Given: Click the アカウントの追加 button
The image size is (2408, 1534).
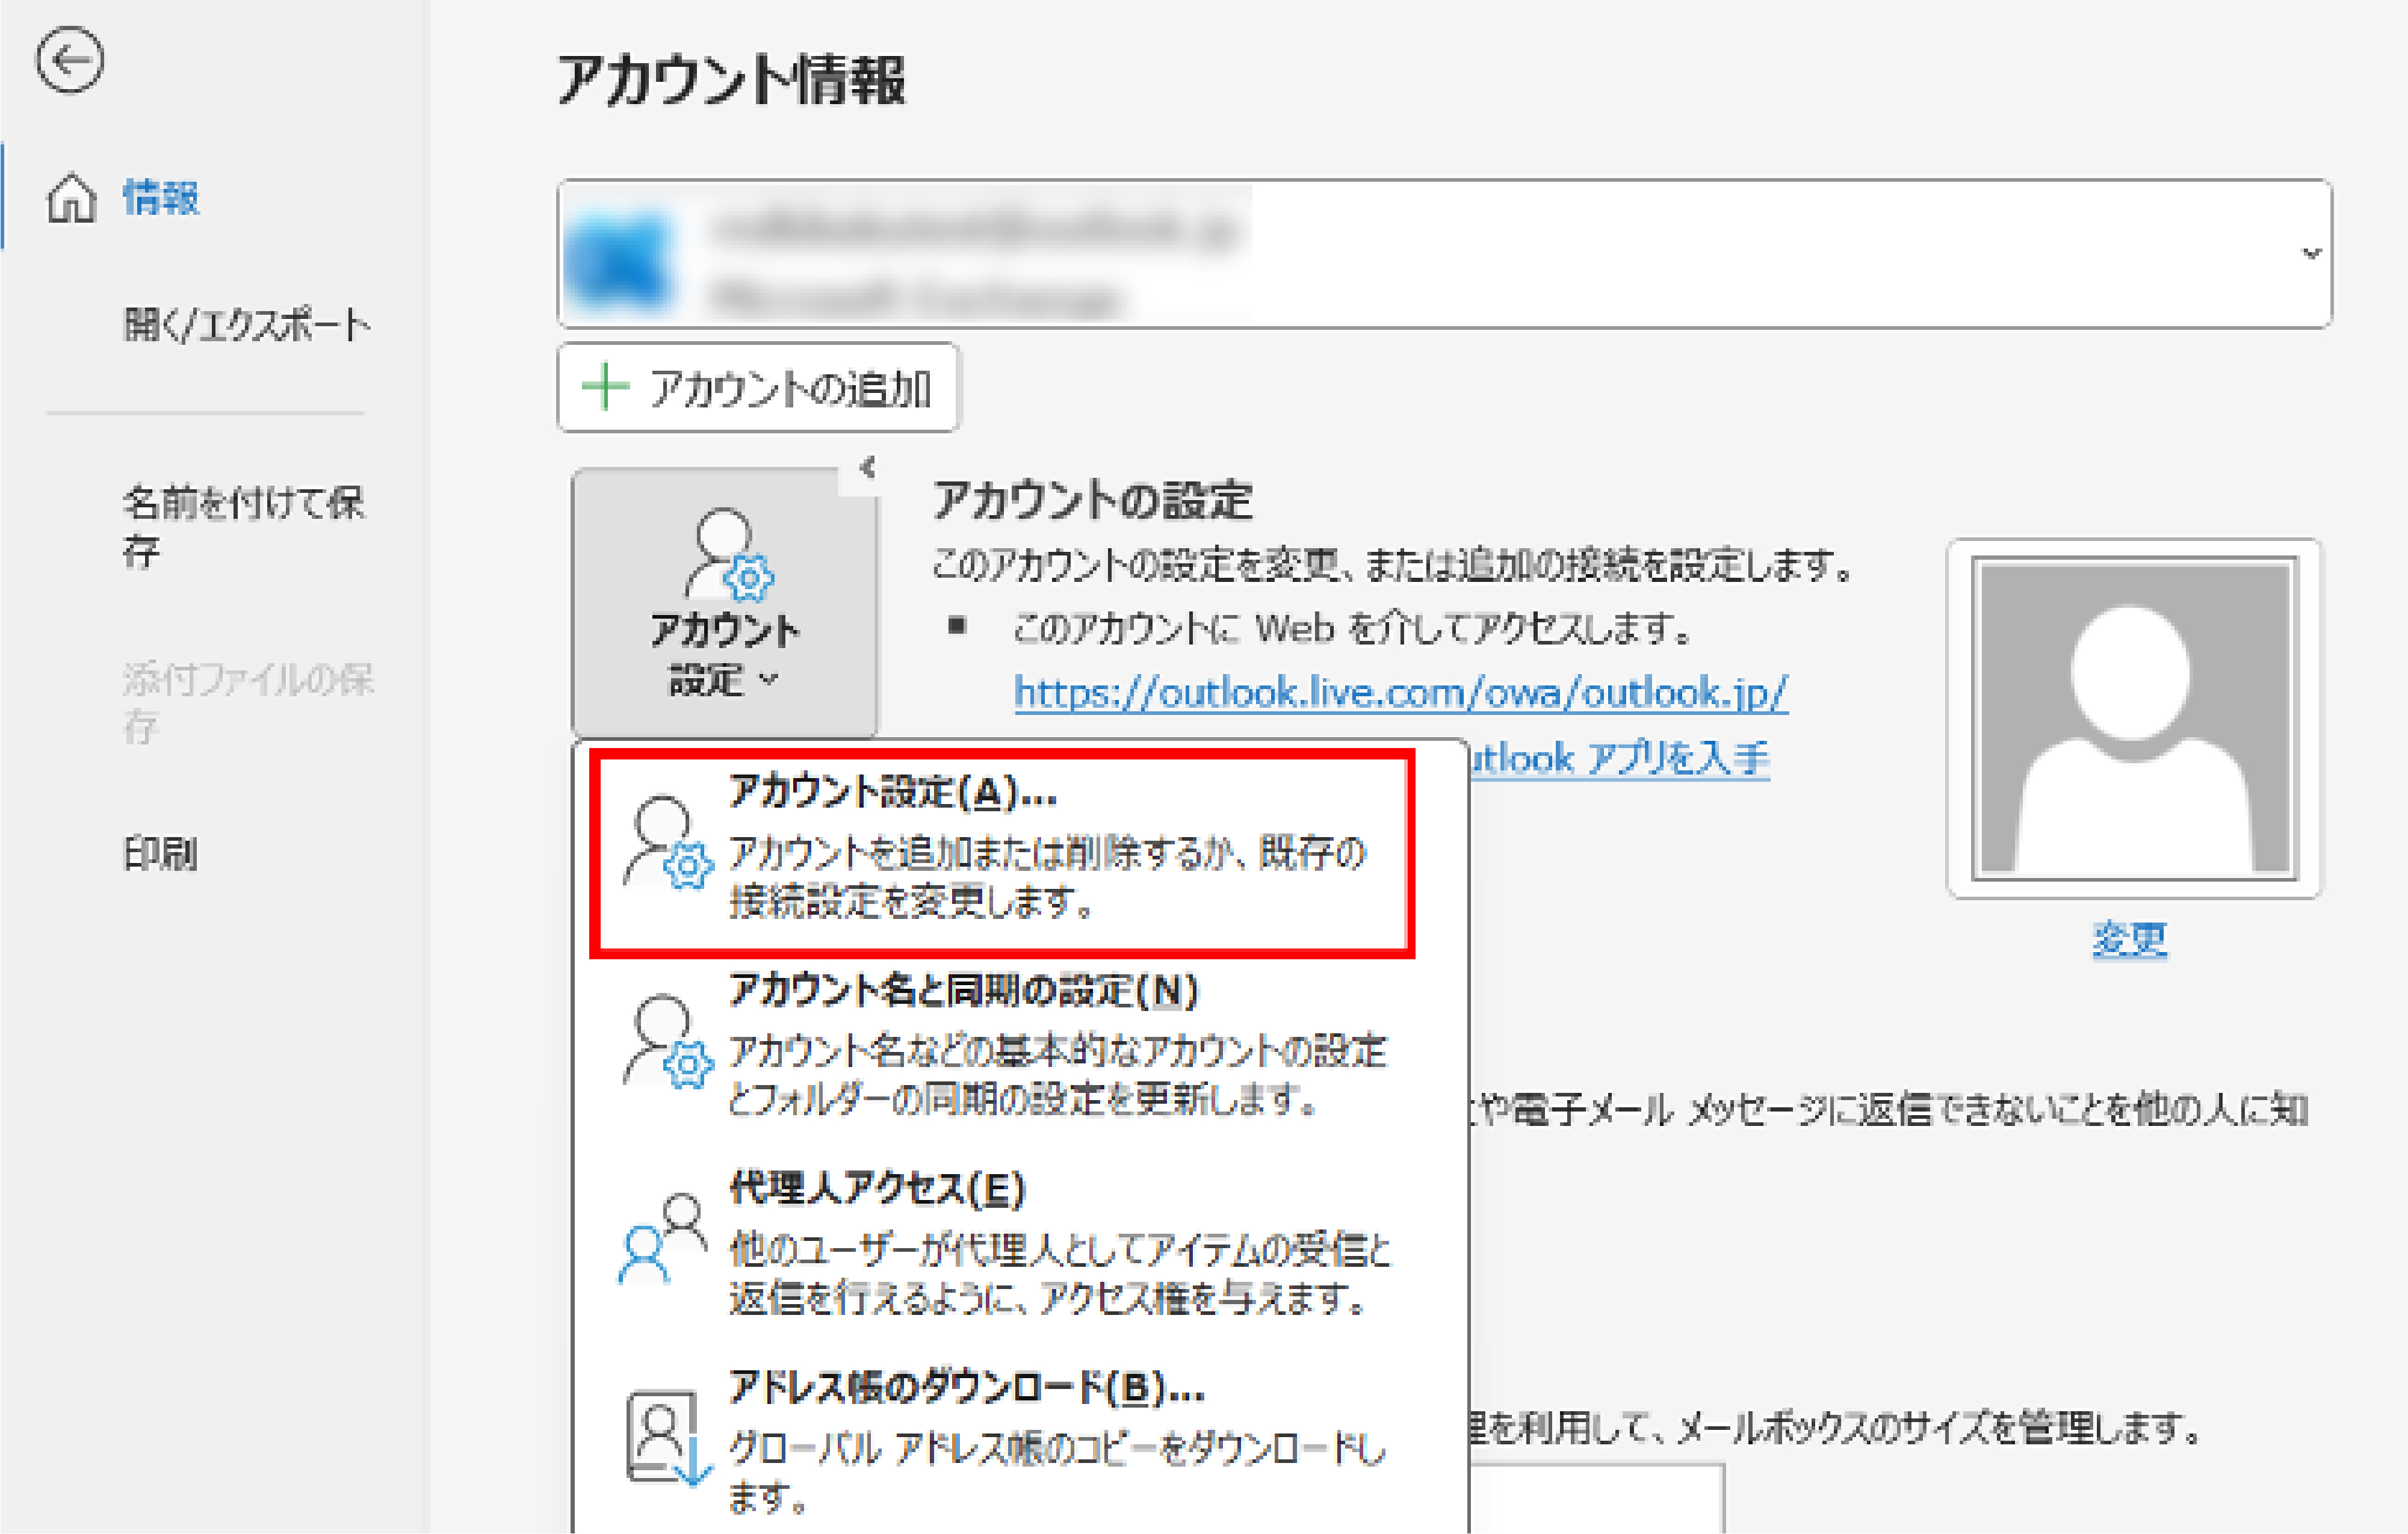Looking at the screenshot, I should (758, 388).
